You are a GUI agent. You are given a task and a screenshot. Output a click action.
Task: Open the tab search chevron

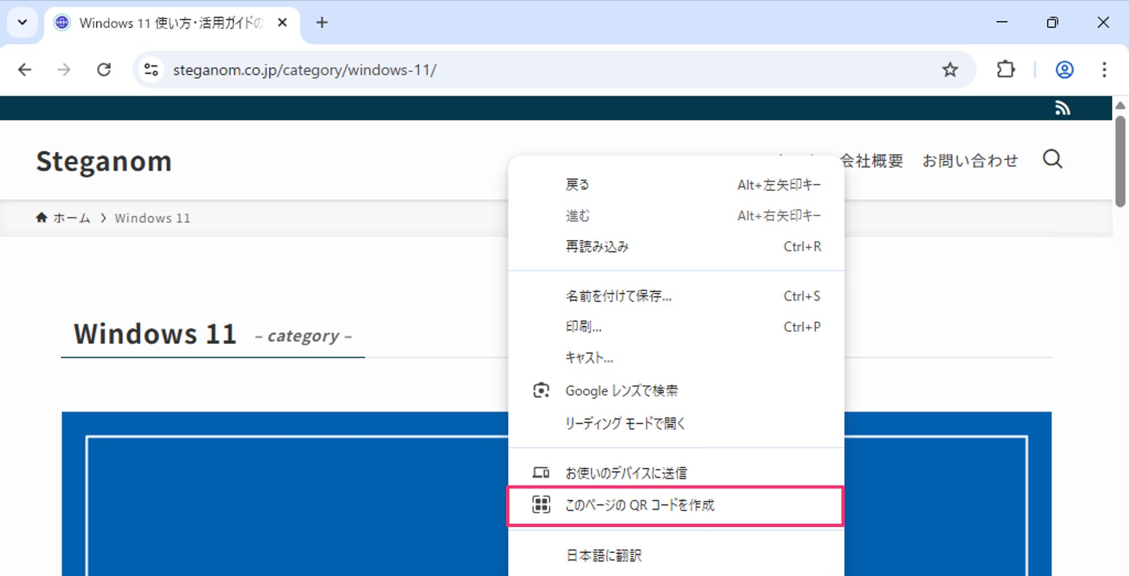coord(22,23)
